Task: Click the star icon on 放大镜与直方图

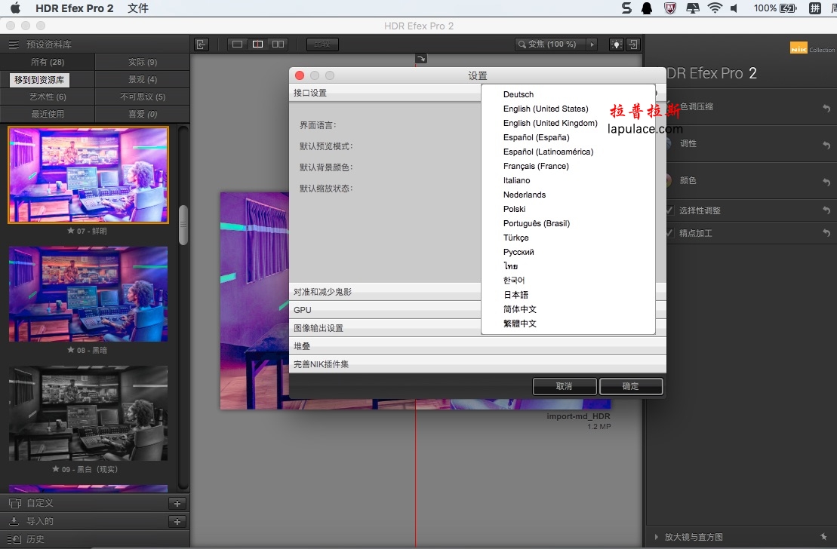Action: click(x=823, y=537)
